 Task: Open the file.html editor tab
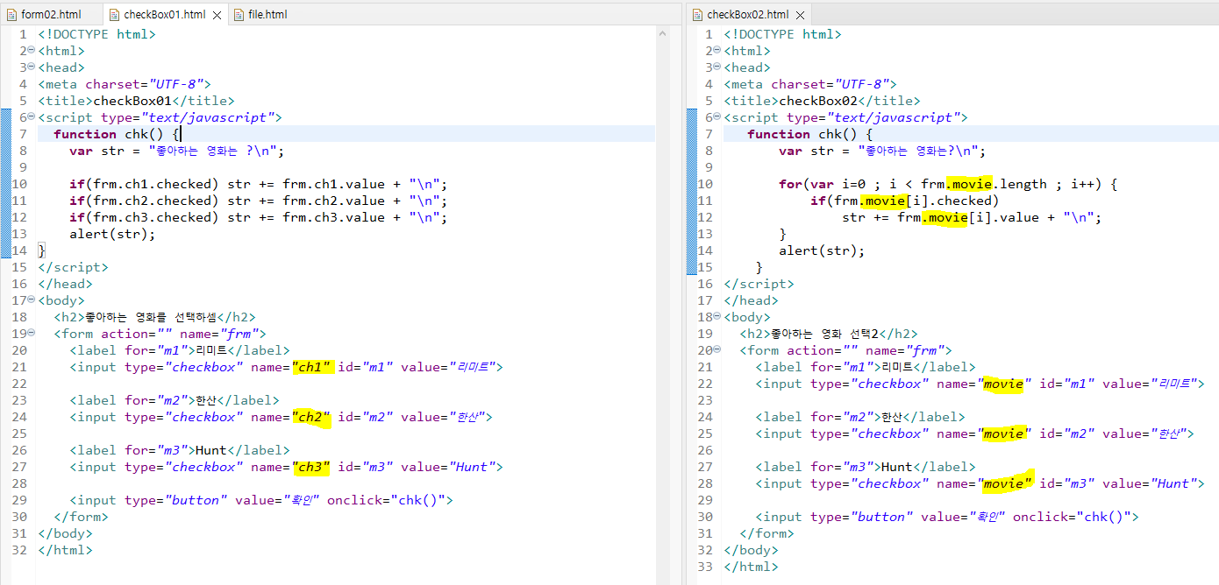tap(260, 14)
